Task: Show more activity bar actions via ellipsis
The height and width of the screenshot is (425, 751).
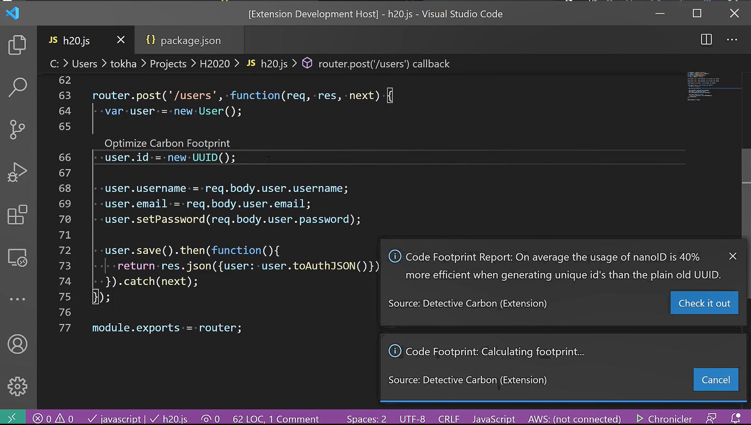Action: [x=17, y=298]
